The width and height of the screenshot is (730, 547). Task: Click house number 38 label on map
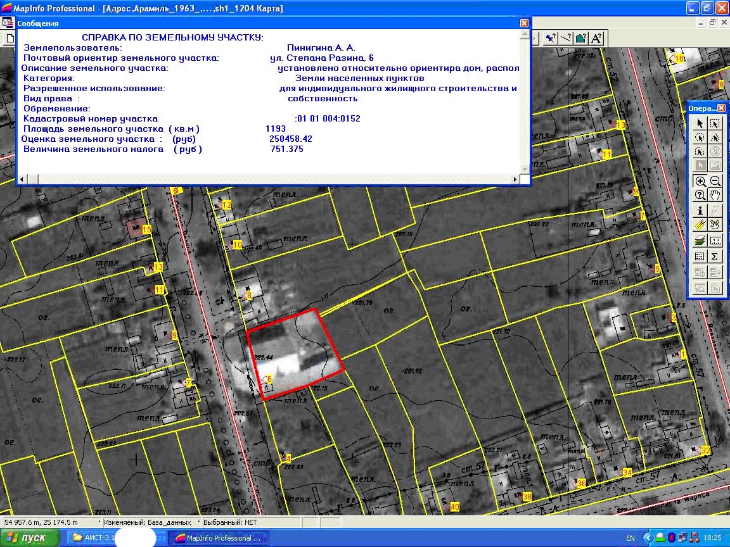pyautogui.click(x=527, y=497)
